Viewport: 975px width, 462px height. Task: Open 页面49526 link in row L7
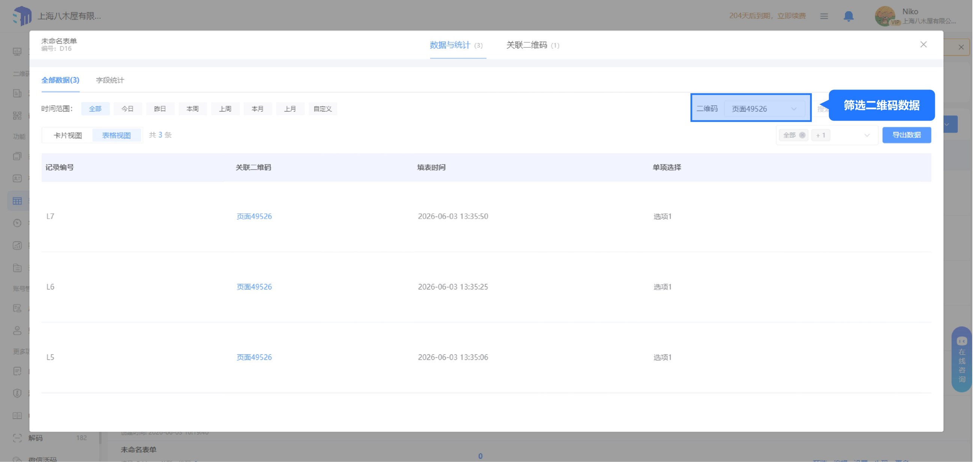(255, 217)
